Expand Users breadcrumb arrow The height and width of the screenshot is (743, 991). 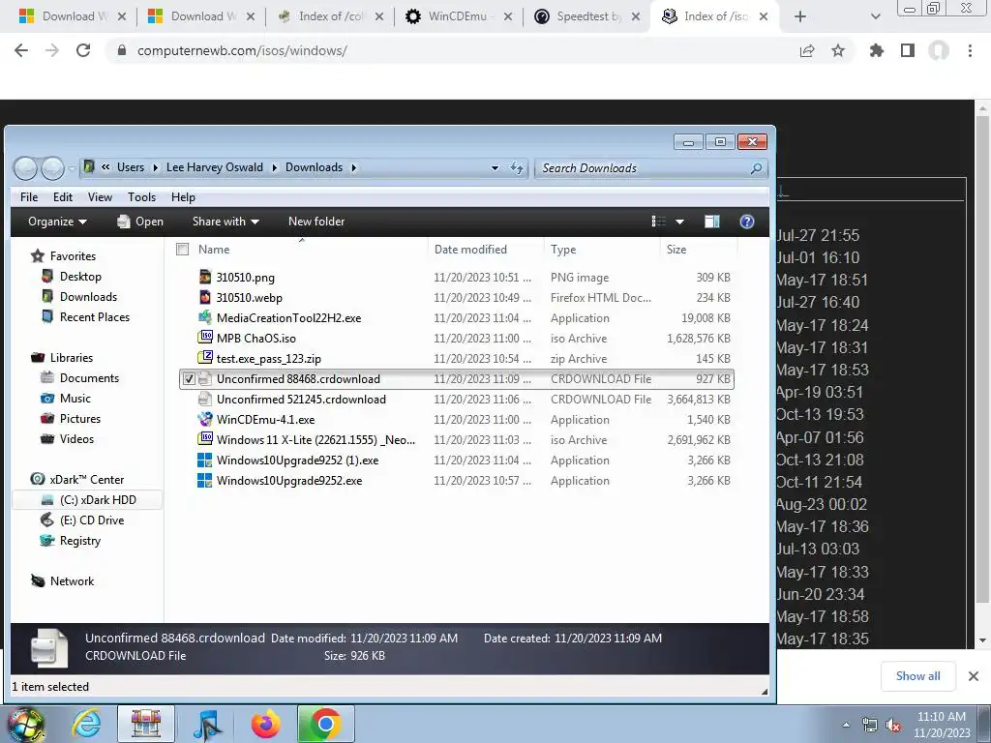156,167
